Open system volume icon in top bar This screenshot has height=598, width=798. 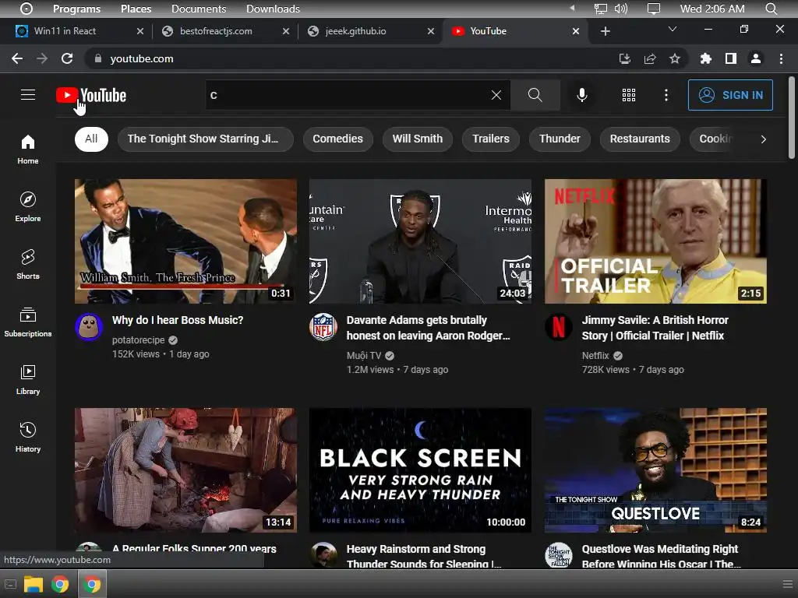(620, 9)
